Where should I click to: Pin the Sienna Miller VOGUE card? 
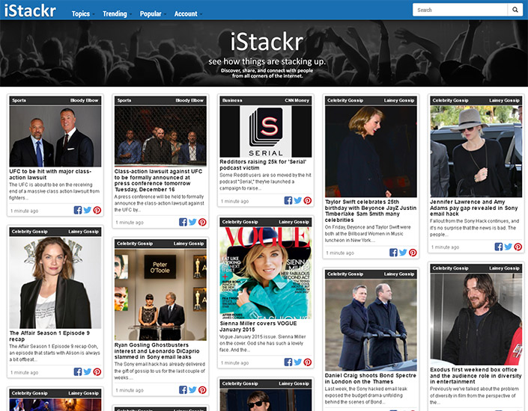pyautogui.click(x=308, y=362)
